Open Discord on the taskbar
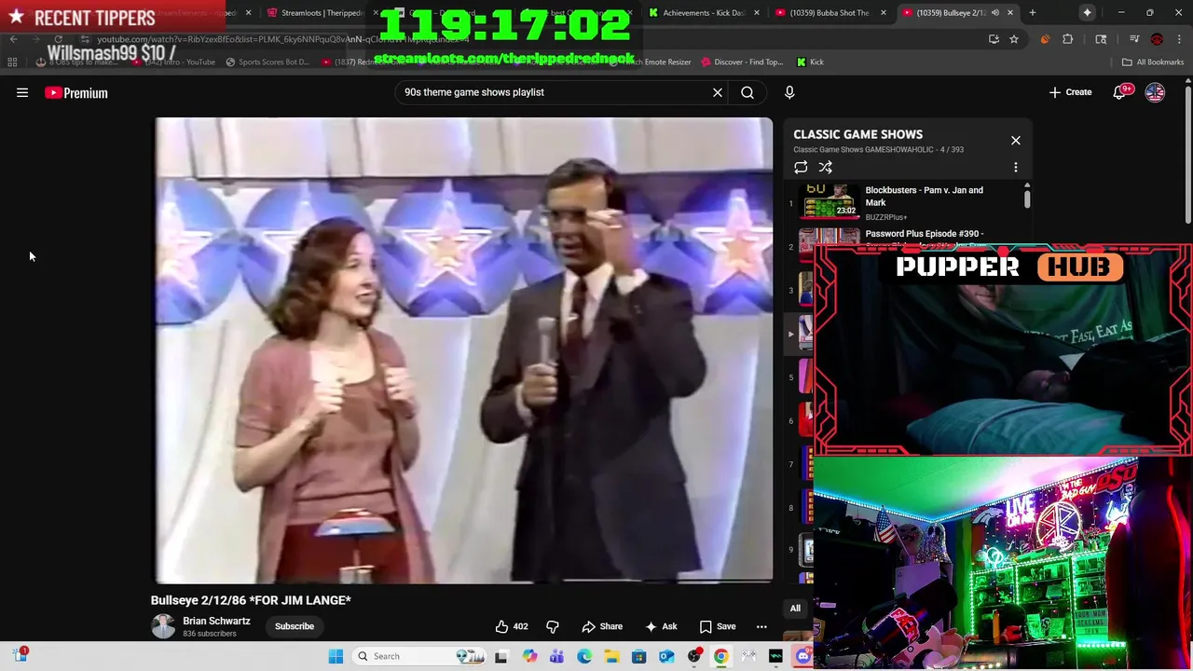Image resolution: width=1193 pixels, height=671 pixels. pyautogui.click(x=803, y=656)
